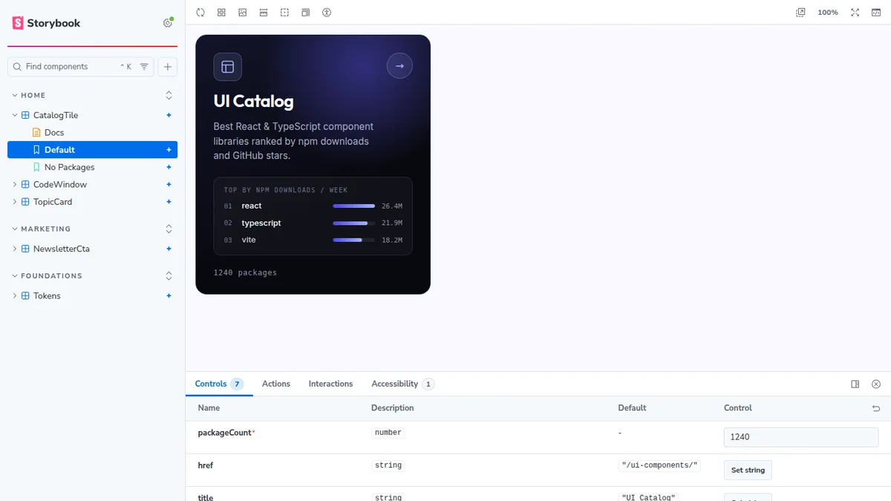Click the plus icon beside NewsletterCta
The image size is (891, 501).
169,249
